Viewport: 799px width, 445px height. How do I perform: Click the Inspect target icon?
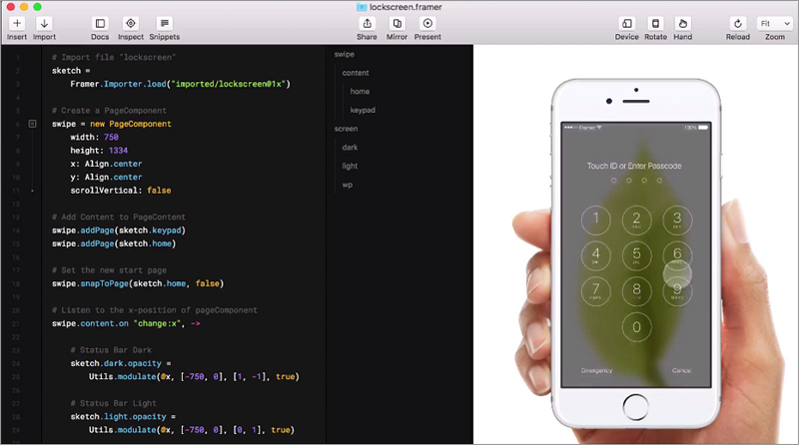[131, 23]
